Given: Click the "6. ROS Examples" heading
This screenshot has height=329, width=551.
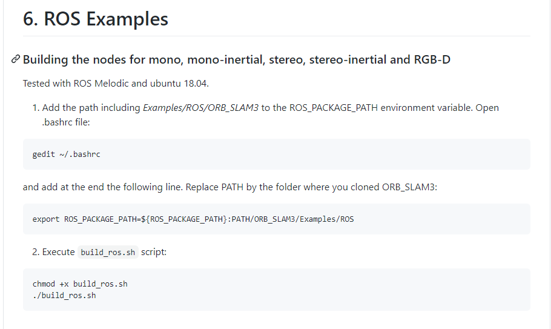Looking at the screenshot, I should pos(96,19).
